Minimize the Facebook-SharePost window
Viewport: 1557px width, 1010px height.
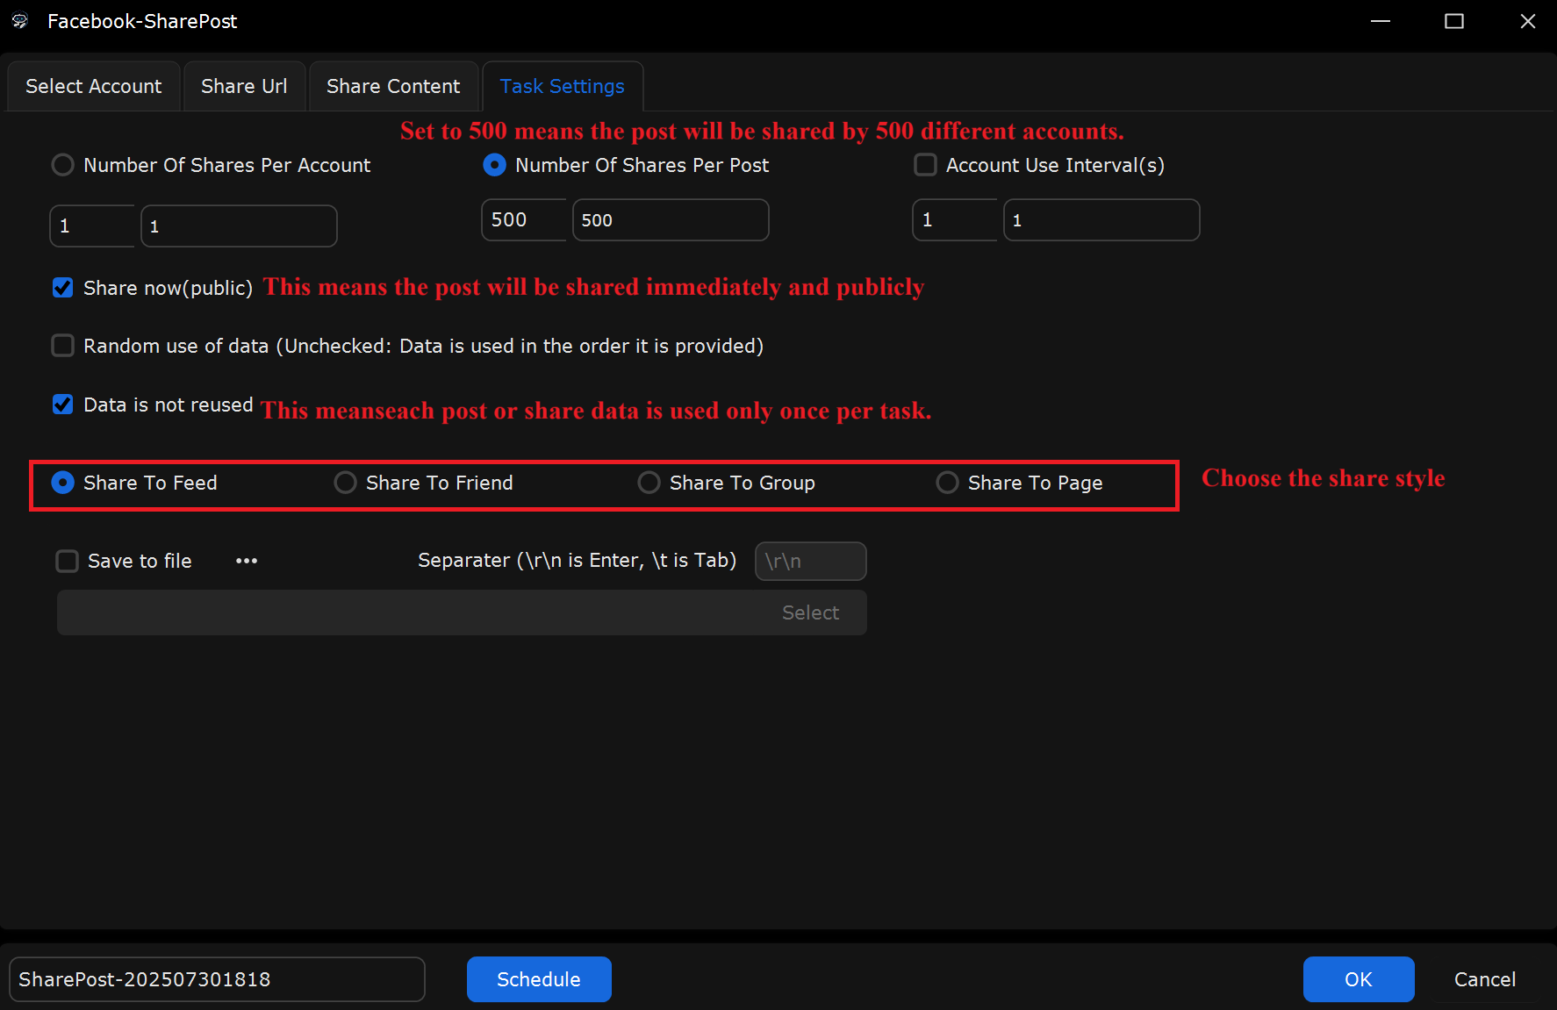(1381, 21)
